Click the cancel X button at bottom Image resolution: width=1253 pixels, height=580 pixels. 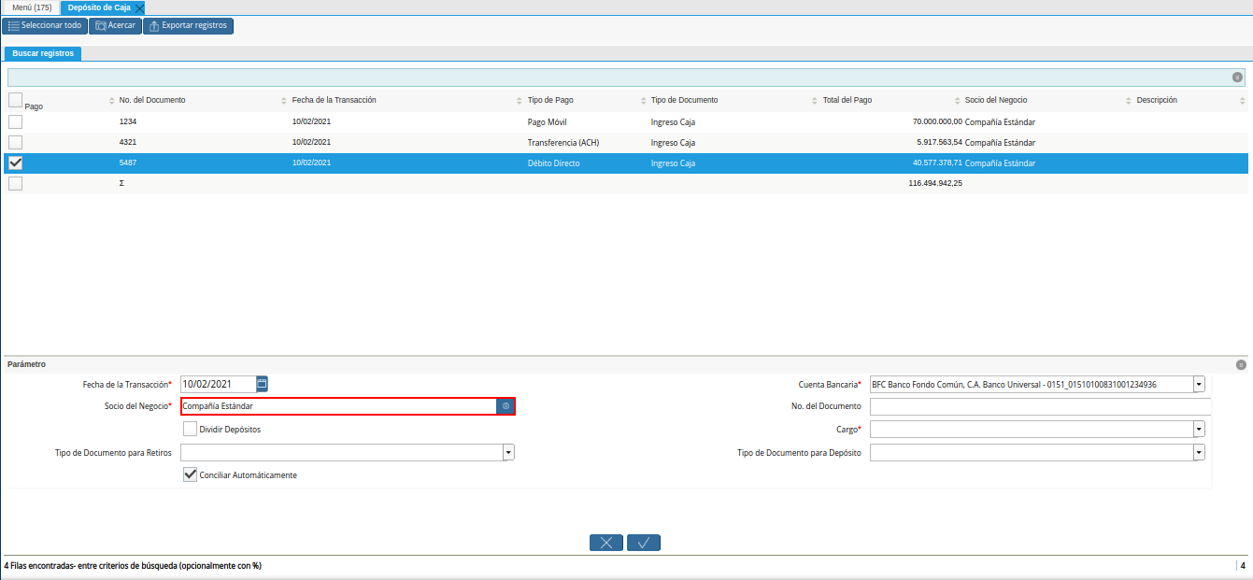tap(606, 543)
